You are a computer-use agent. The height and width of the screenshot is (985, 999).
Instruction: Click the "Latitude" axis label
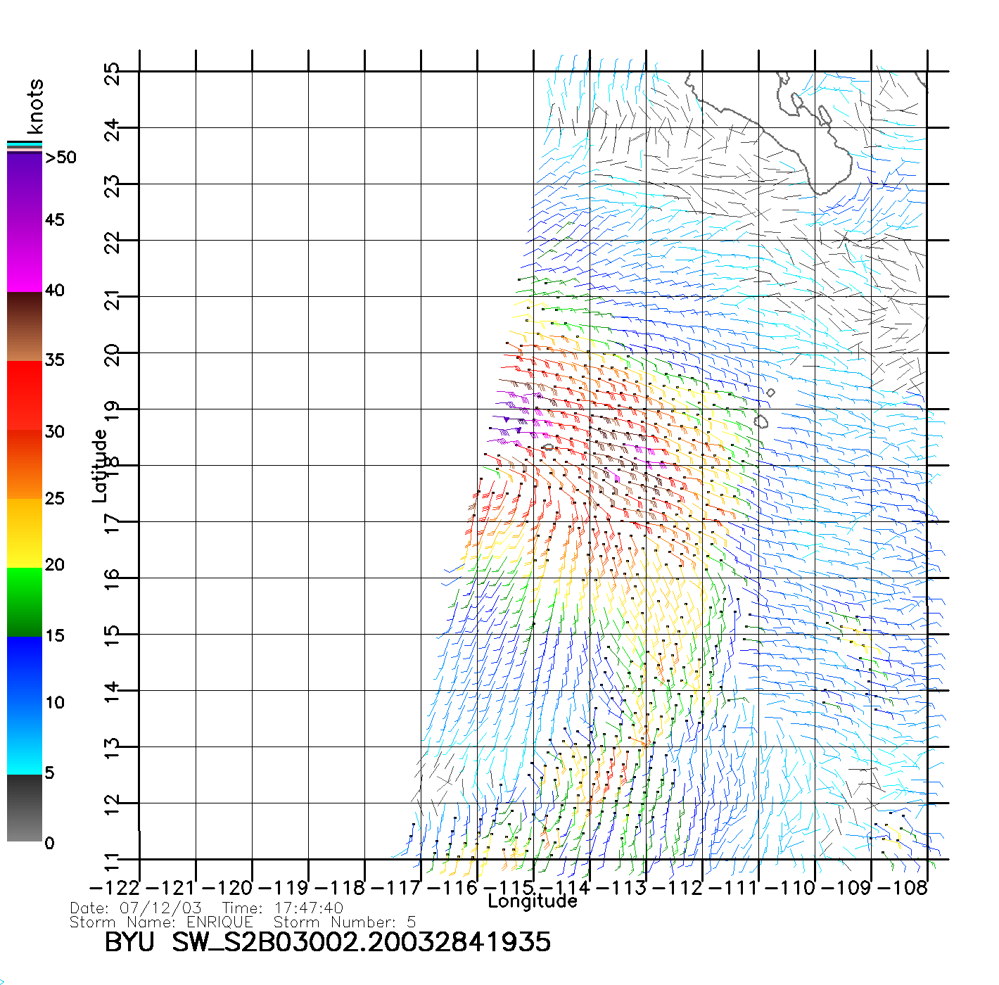pyautogui.click(x=100, y=466)
